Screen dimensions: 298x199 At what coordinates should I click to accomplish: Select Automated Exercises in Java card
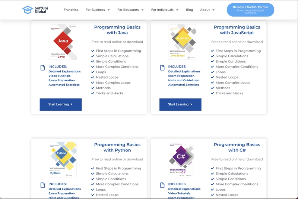point(64,85)
